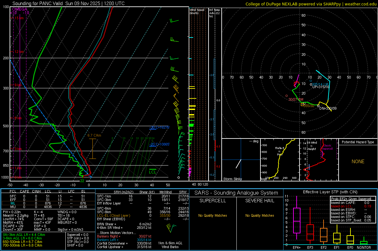Select the highlighted ML parcel row
378x251 pixels.
click(48, 203)
